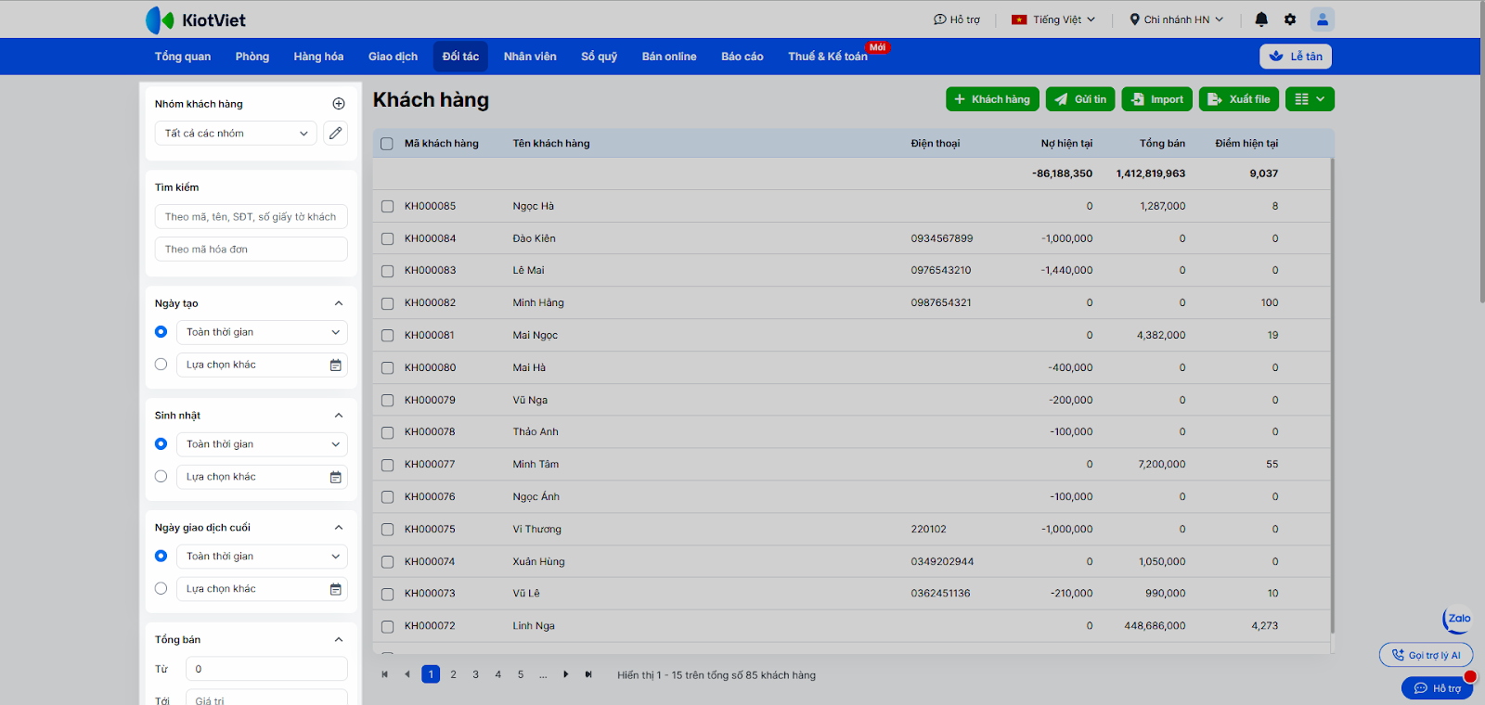The image size is (1485, 705).
Task: Collapse Ngày giao dịch cuối section
Action: coord(339,528)
